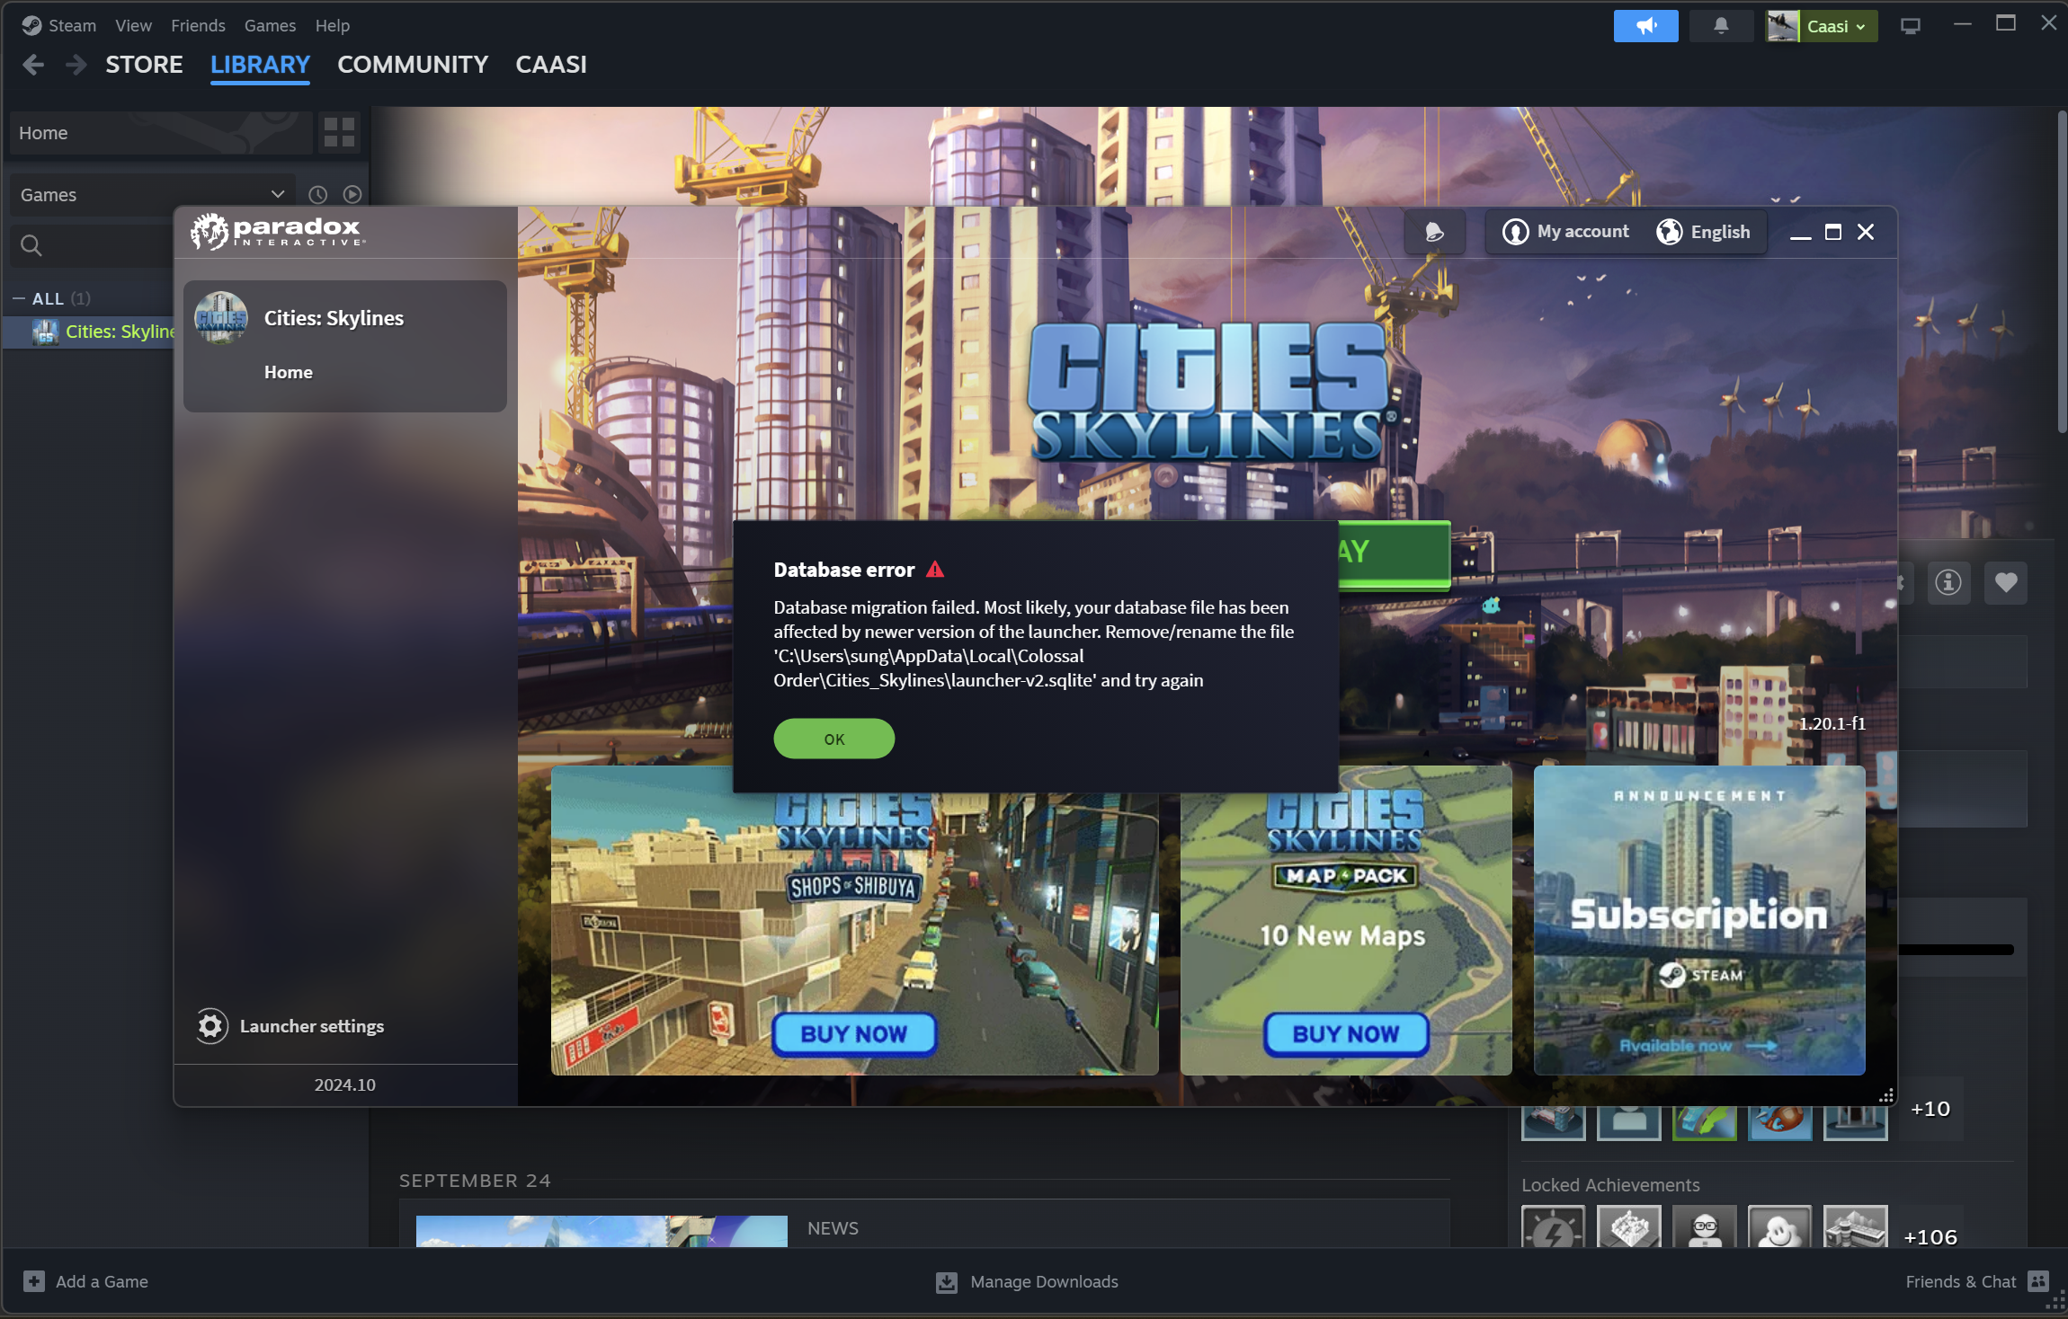
Task: Open the Friends menu
Action: click(198, 25)
